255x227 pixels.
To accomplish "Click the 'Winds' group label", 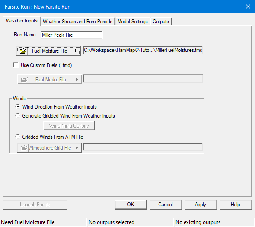I will pos(19,99).
